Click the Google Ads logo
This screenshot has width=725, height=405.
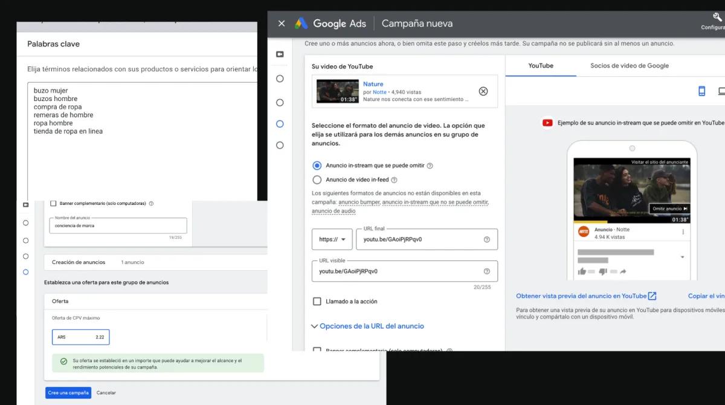tap(330, 24)
